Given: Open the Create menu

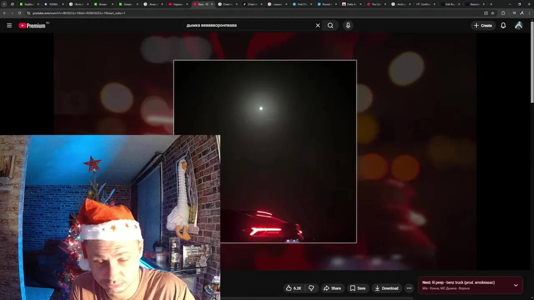Looking at the screenshot, I should (x=483, y=25).
